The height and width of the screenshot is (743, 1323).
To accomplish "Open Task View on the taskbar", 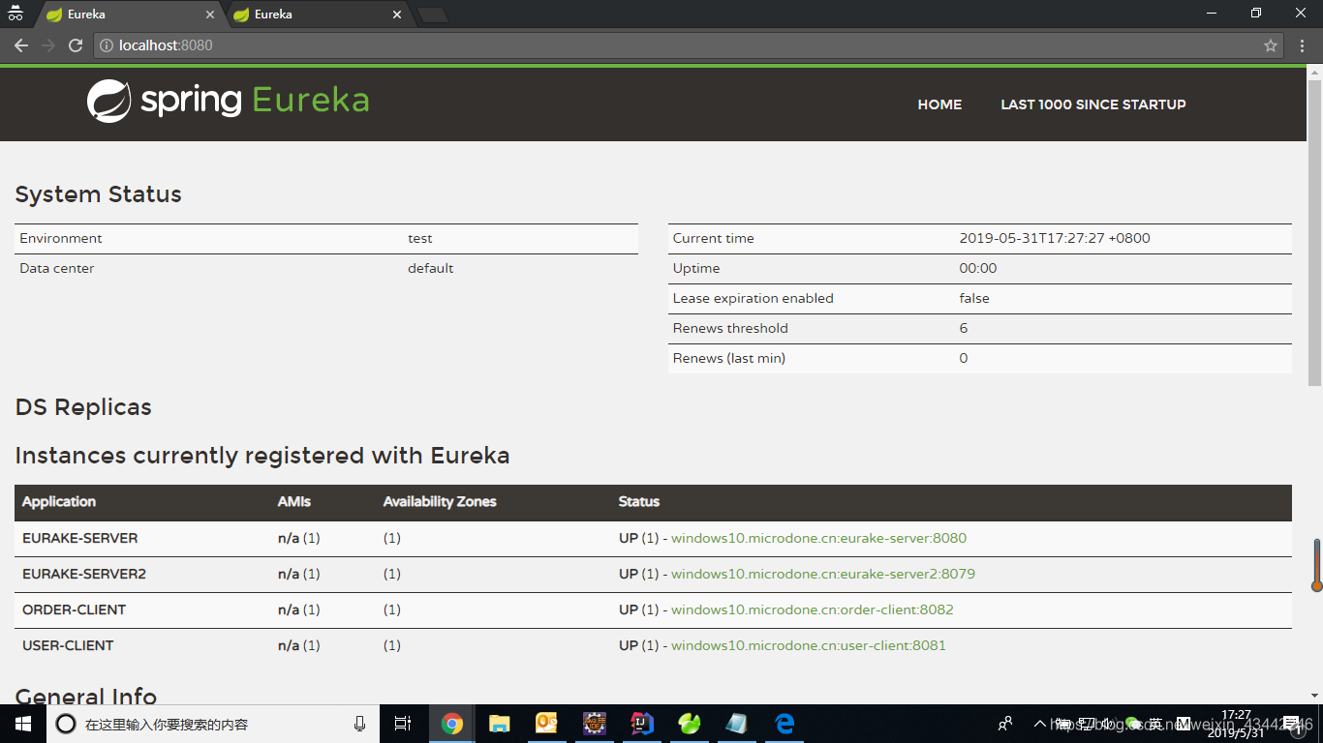I will click(403, 724).
